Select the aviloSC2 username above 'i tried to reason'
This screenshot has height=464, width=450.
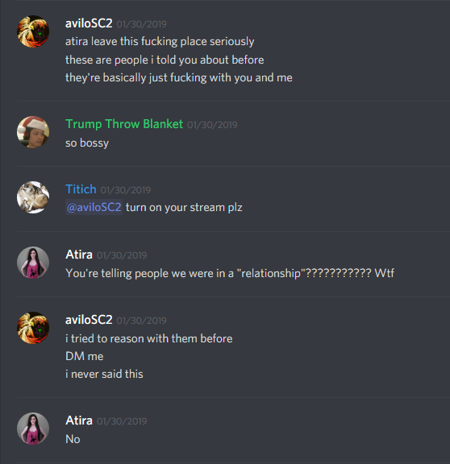89,320
